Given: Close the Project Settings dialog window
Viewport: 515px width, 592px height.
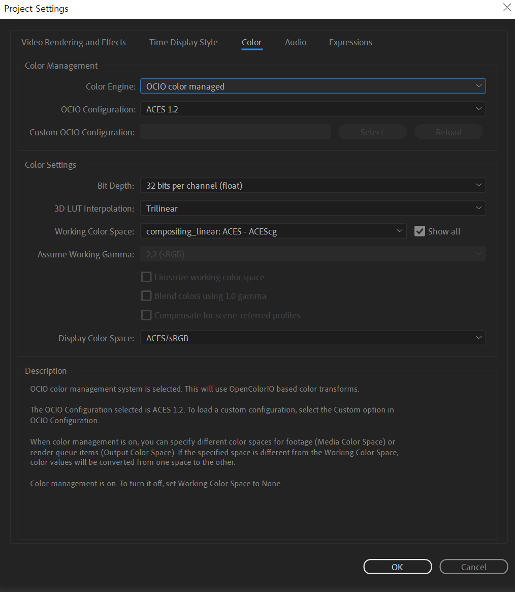Looking at the screenshot, I should pos(506,8).
